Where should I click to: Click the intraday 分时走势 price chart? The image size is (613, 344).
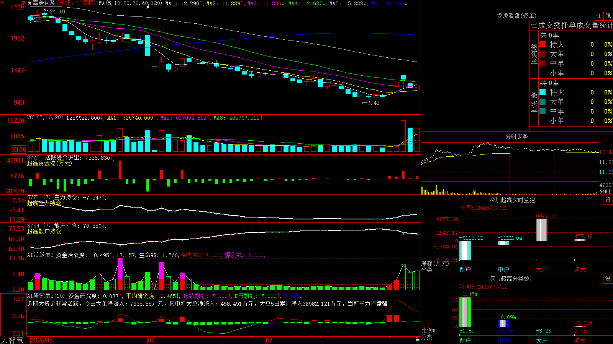tap(510, 162)
